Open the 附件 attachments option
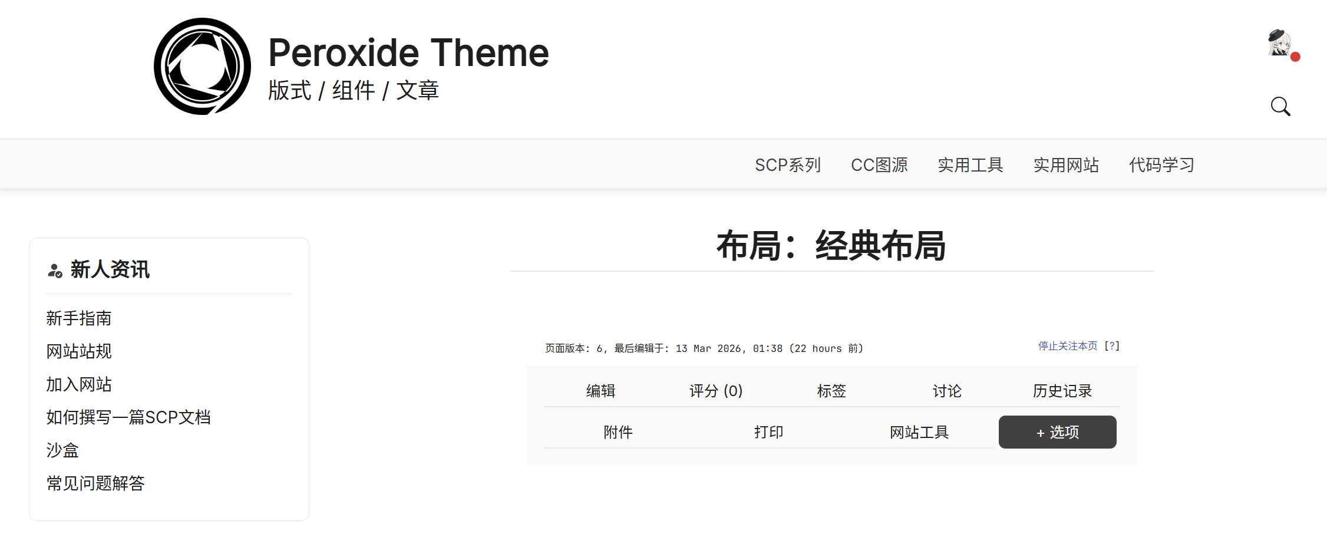 click(x=618, y=432)
